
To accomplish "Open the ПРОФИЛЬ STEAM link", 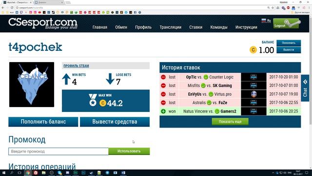I will (x=76, y=66).
